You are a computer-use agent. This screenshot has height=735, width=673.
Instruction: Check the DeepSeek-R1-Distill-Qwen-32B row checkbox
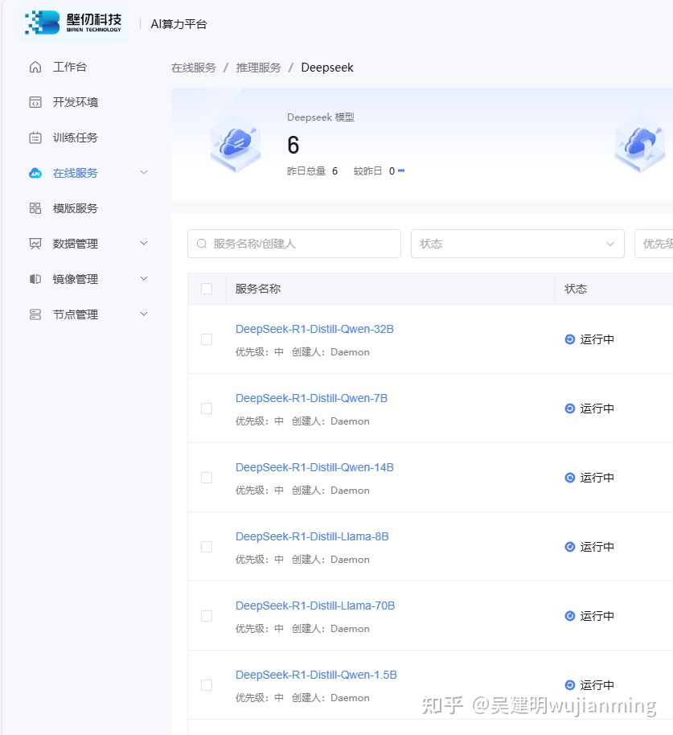tap(207, 339)
